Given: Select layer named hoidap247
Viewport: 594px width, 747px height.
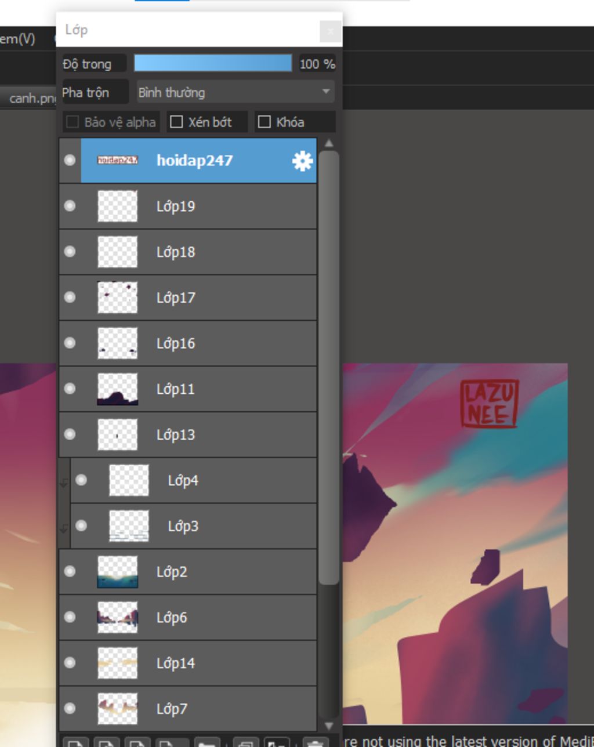Looking at the screenshot, I should (x=194, y=161).
